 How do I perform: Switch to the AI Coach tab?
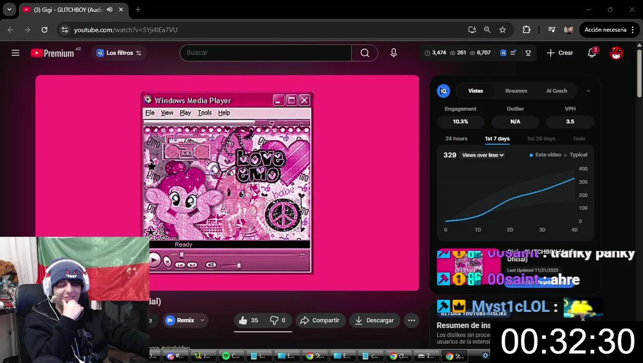tap(557, 91)
